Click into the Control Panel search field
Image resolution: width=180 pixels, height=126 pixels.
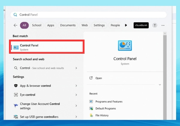coord(88,15)
